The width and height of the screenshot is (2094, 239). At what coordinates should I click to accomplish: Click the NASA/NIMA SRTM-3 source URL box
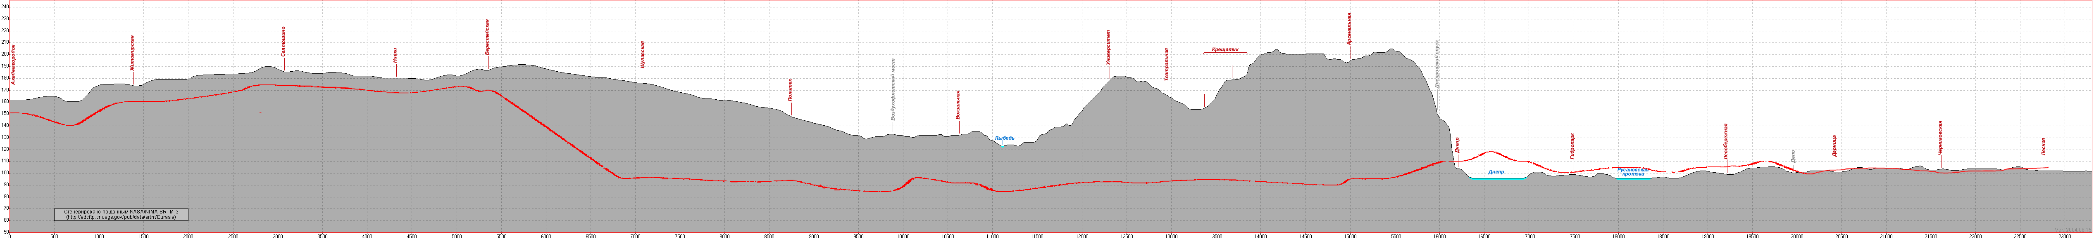[x=121, y=214]
